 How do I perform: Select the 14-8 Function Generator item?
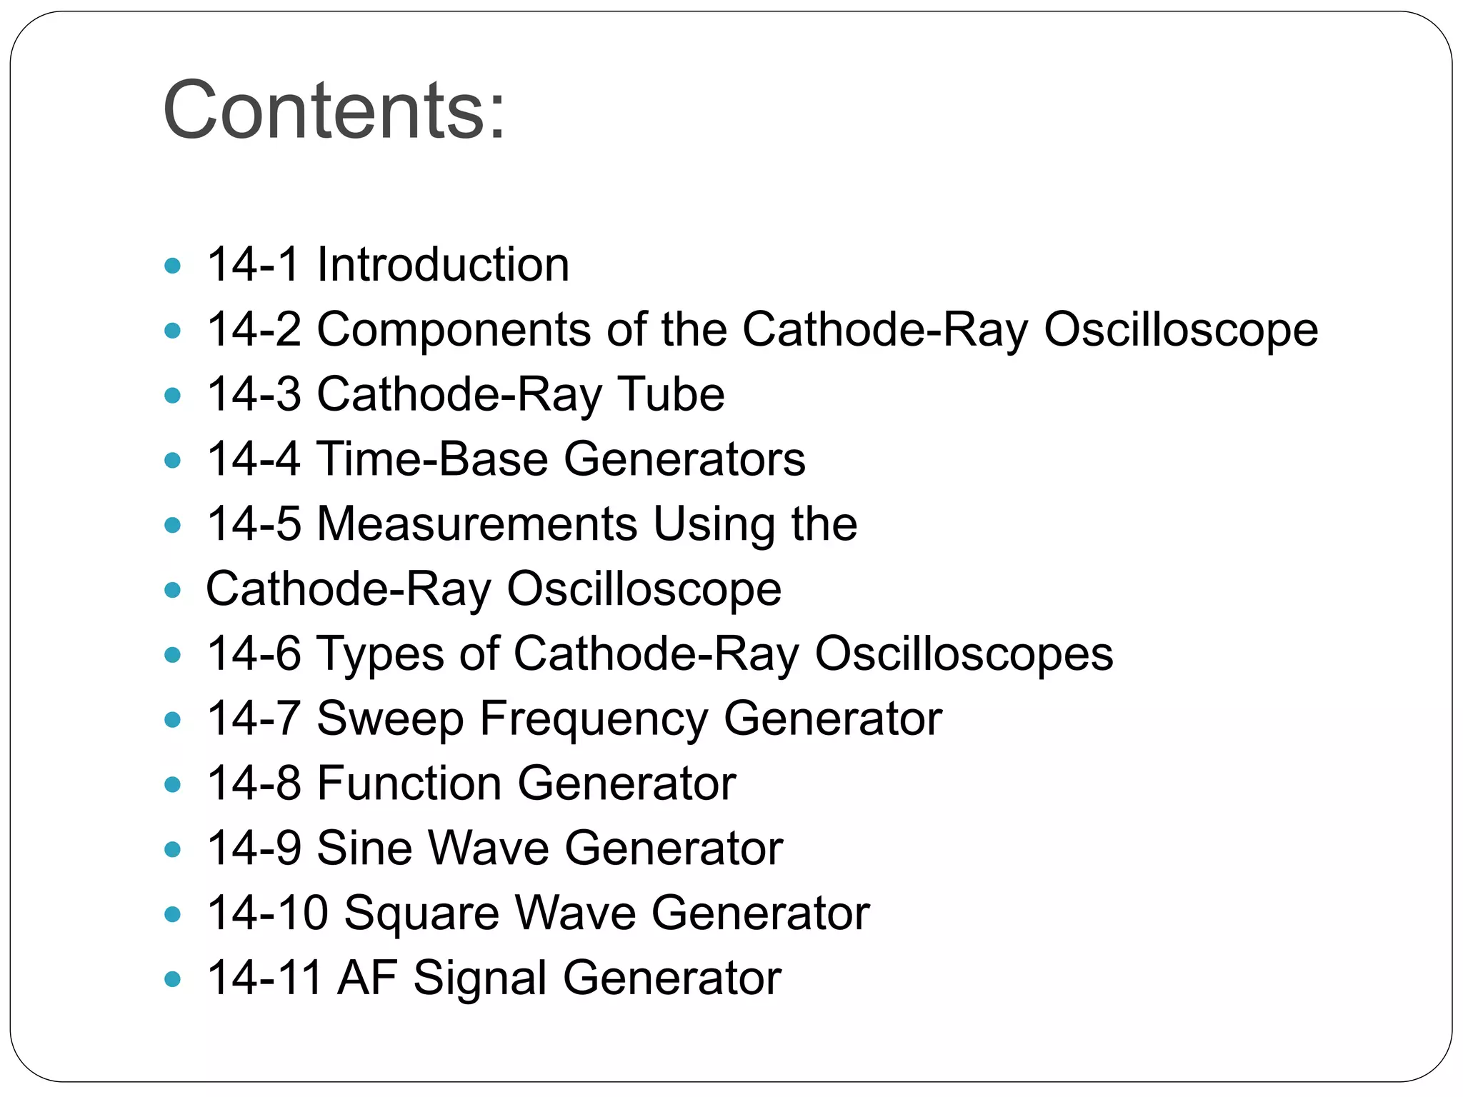pos(471,783)
